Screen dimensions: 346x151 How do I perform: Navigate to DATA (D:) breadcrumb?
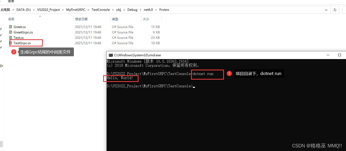(24, 10)
